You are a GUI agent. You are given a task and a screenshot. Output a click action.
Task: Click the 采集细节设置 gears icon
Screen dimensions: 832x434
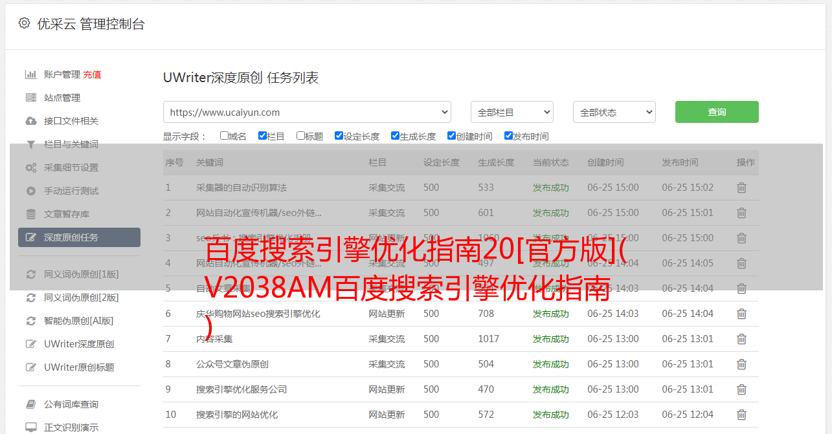pos(30,168)
